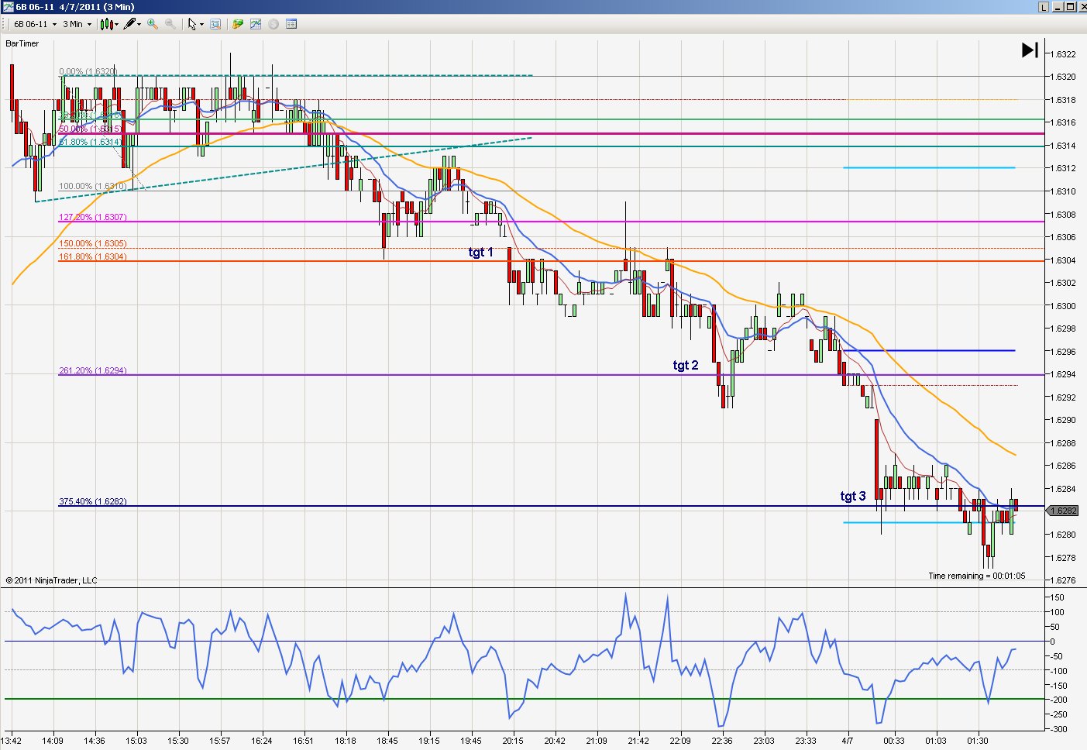1087x750 pixels.
Task: Open the 3 Min interval dropdown
Action: [77, 24]
